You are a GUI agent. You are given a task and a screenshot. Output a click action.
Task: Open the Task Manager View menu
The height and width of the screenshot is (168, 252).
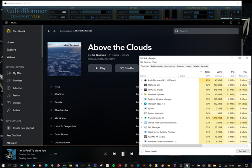pos(155,62)
